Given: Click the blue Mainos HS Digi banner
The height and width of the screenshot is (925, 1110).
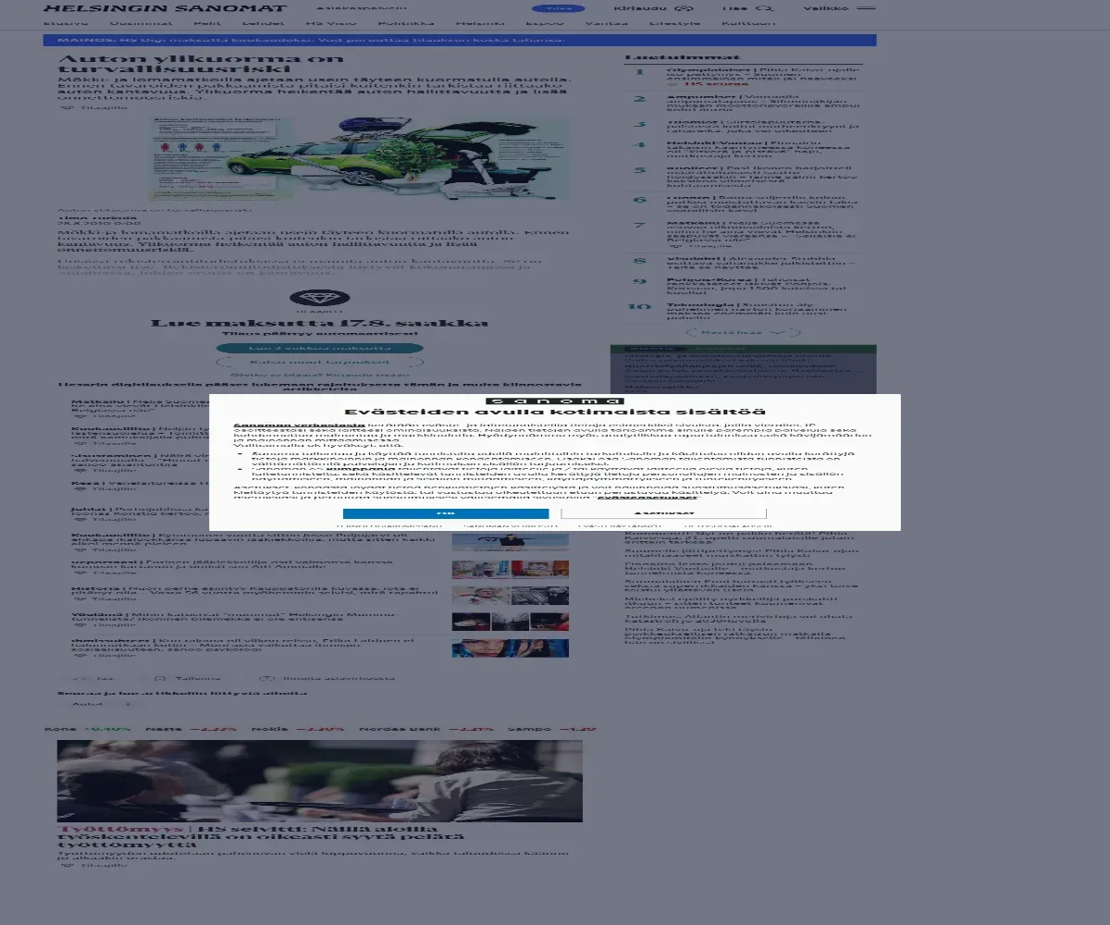Looking at the screenshot, I should [x=460, y=40].
